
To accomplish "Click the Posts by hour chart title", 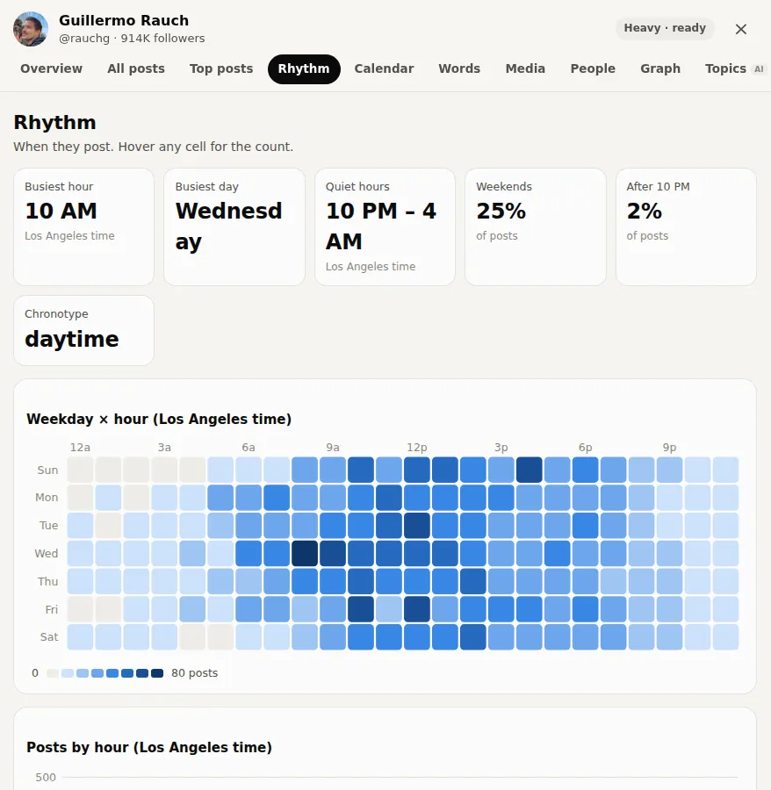I will tap(149, 747).
